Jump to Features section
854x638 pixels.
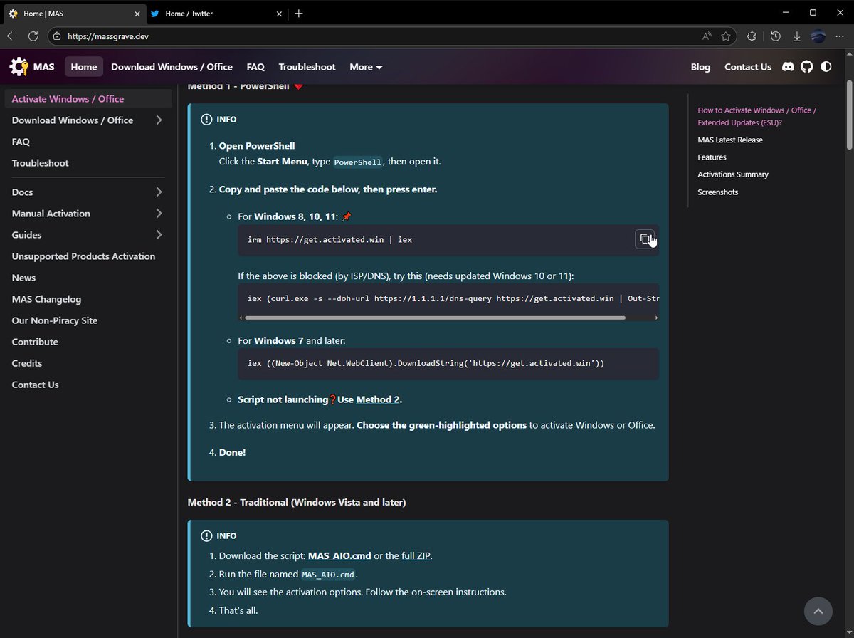tap(712, 157)
